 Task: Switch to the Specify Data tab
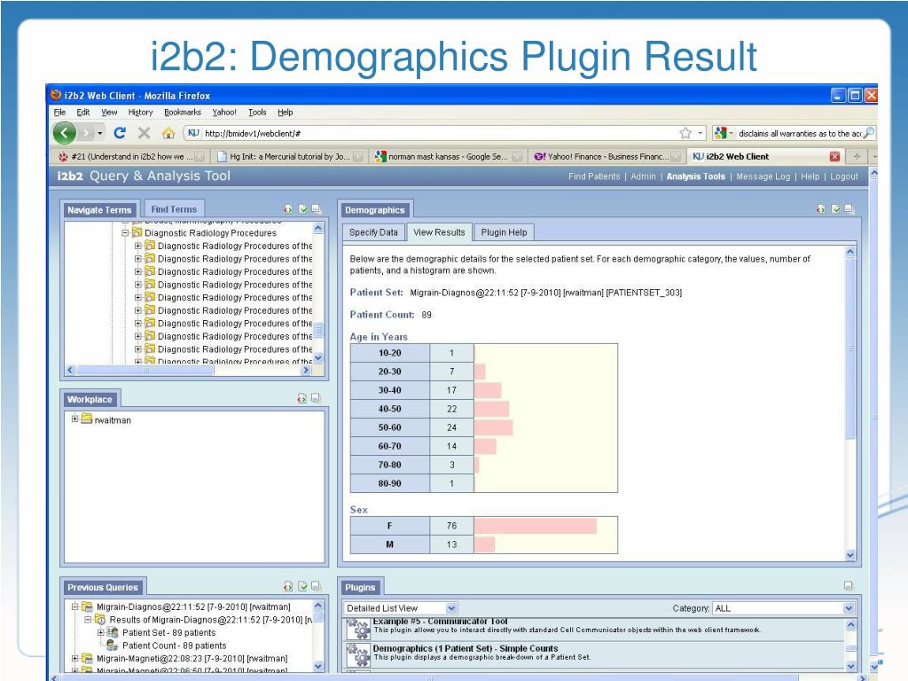point(373,232)
